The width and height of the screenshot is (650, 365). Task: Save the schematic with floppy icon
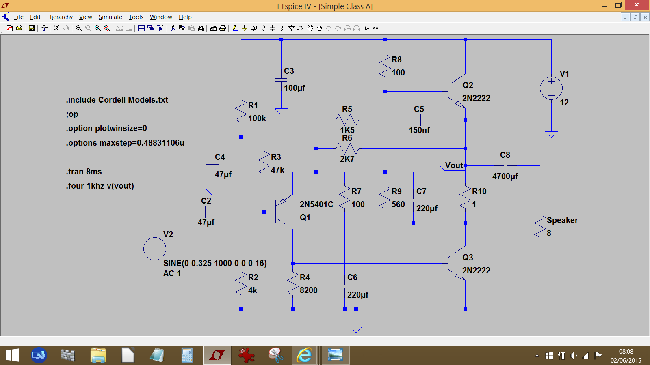coord(31,28)
